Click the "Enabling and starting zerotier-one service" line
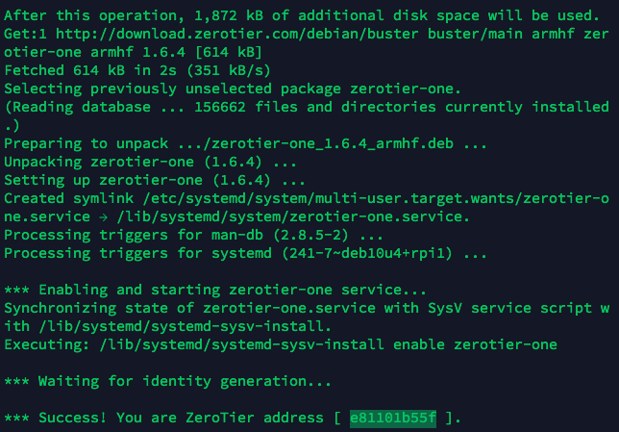Screen dimensions: 619x432 point(215,291)
